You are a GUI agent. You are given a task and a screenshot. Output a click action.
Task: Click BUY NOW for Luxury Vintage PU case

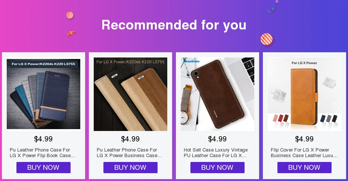(217, 168)
